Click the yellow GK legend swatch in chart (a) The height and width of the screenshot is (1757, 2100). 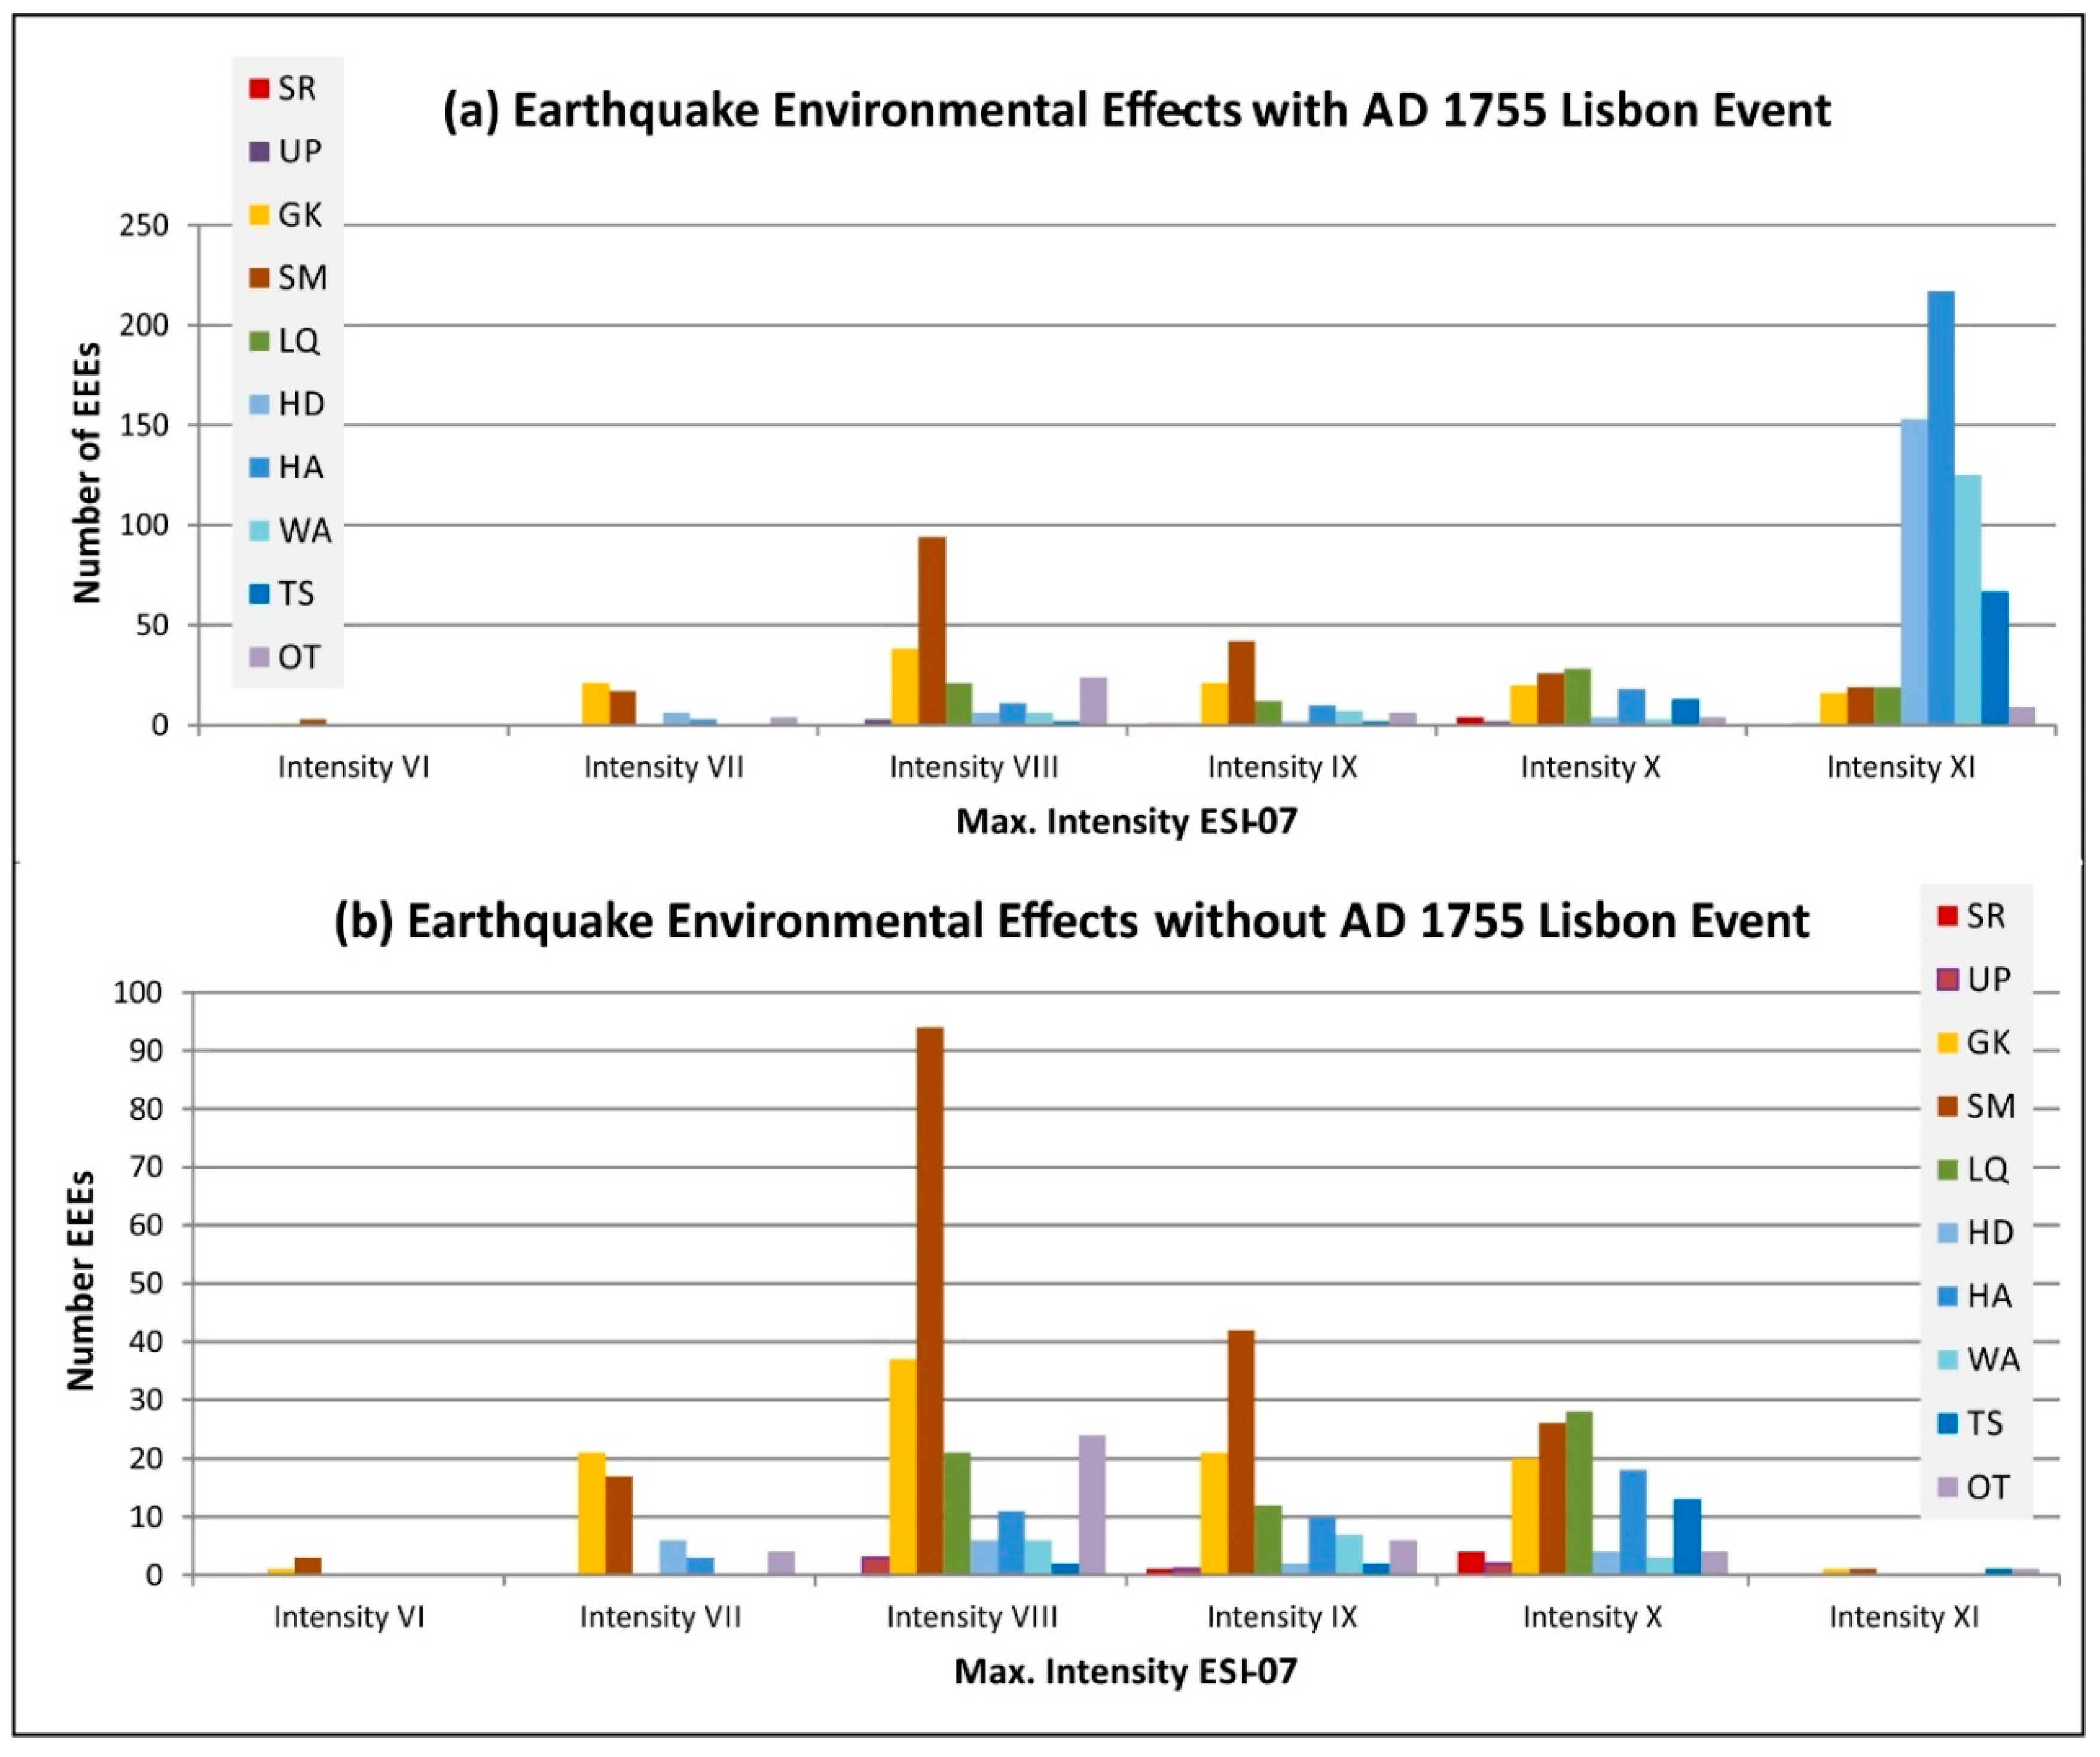pos(259,215)
